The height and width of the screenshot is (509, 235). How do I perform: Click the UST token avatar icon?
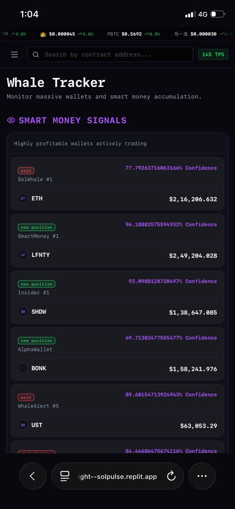coord(23,425)
